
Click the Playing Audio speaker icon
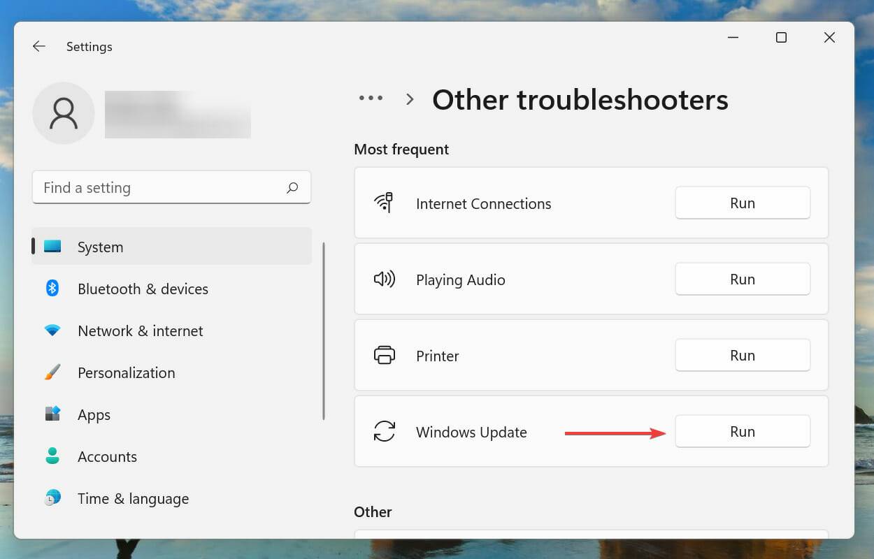(x=385, y=279)
